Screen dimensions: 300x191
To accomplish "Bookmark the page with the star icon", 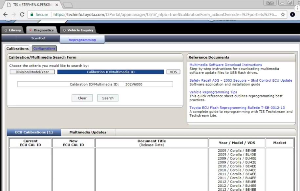I will [x=283, y=14].
